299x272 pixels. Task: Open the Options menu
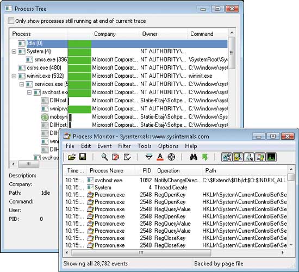coord(168,146)
